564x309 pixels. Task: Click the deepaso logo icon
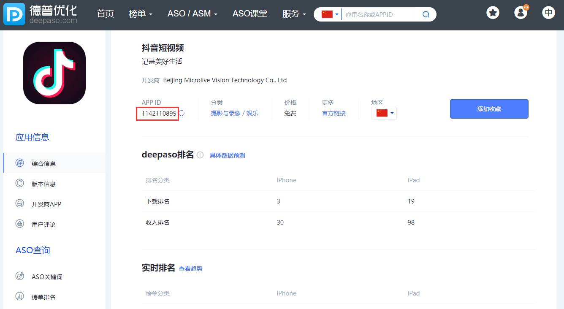14,15
